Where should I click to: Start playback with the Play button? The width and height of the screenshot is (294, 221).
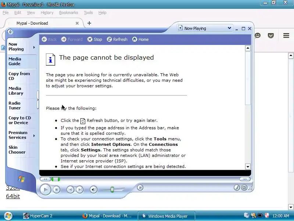pos(45,190)
